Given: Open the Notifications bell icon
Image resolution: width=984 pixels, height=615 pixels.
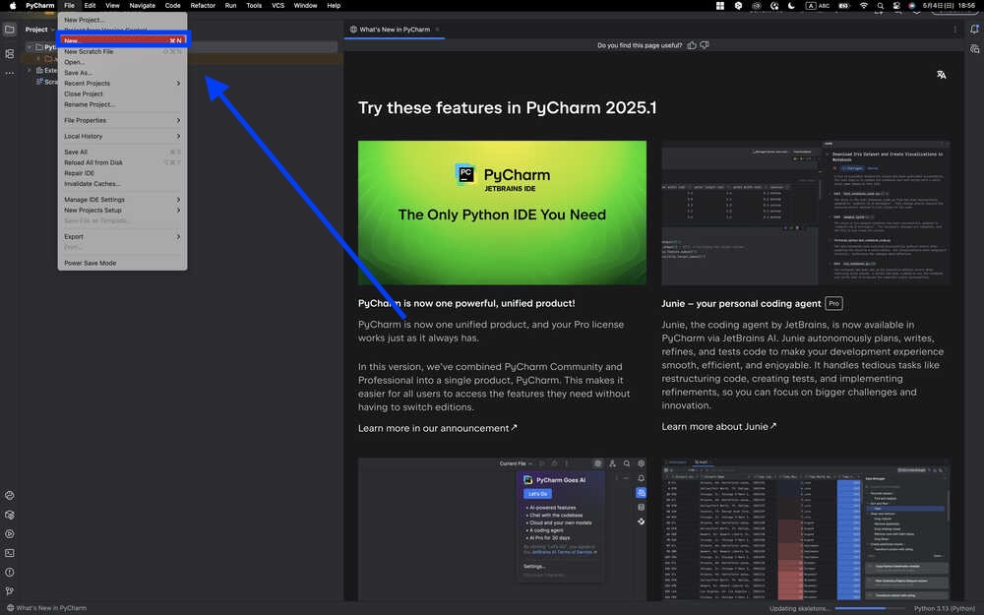Looking at the screenshot, I should click(x=974, y=30).
